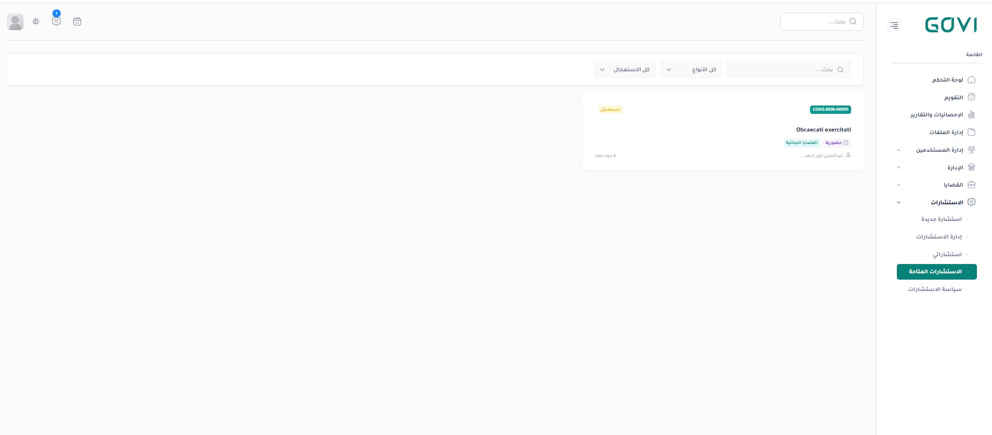The height and width of the screenshot is (435, 992).
Task: Open لوحة التحكم dashboard from sidebar
Action: 947,80
